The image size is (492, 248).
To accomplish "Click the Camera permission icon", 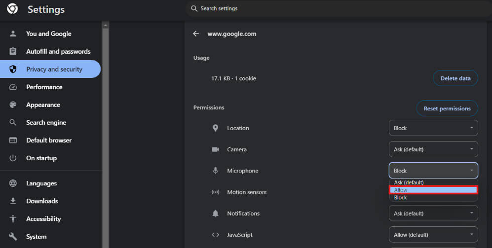I will pyautogui.click(x=216, y=149).
